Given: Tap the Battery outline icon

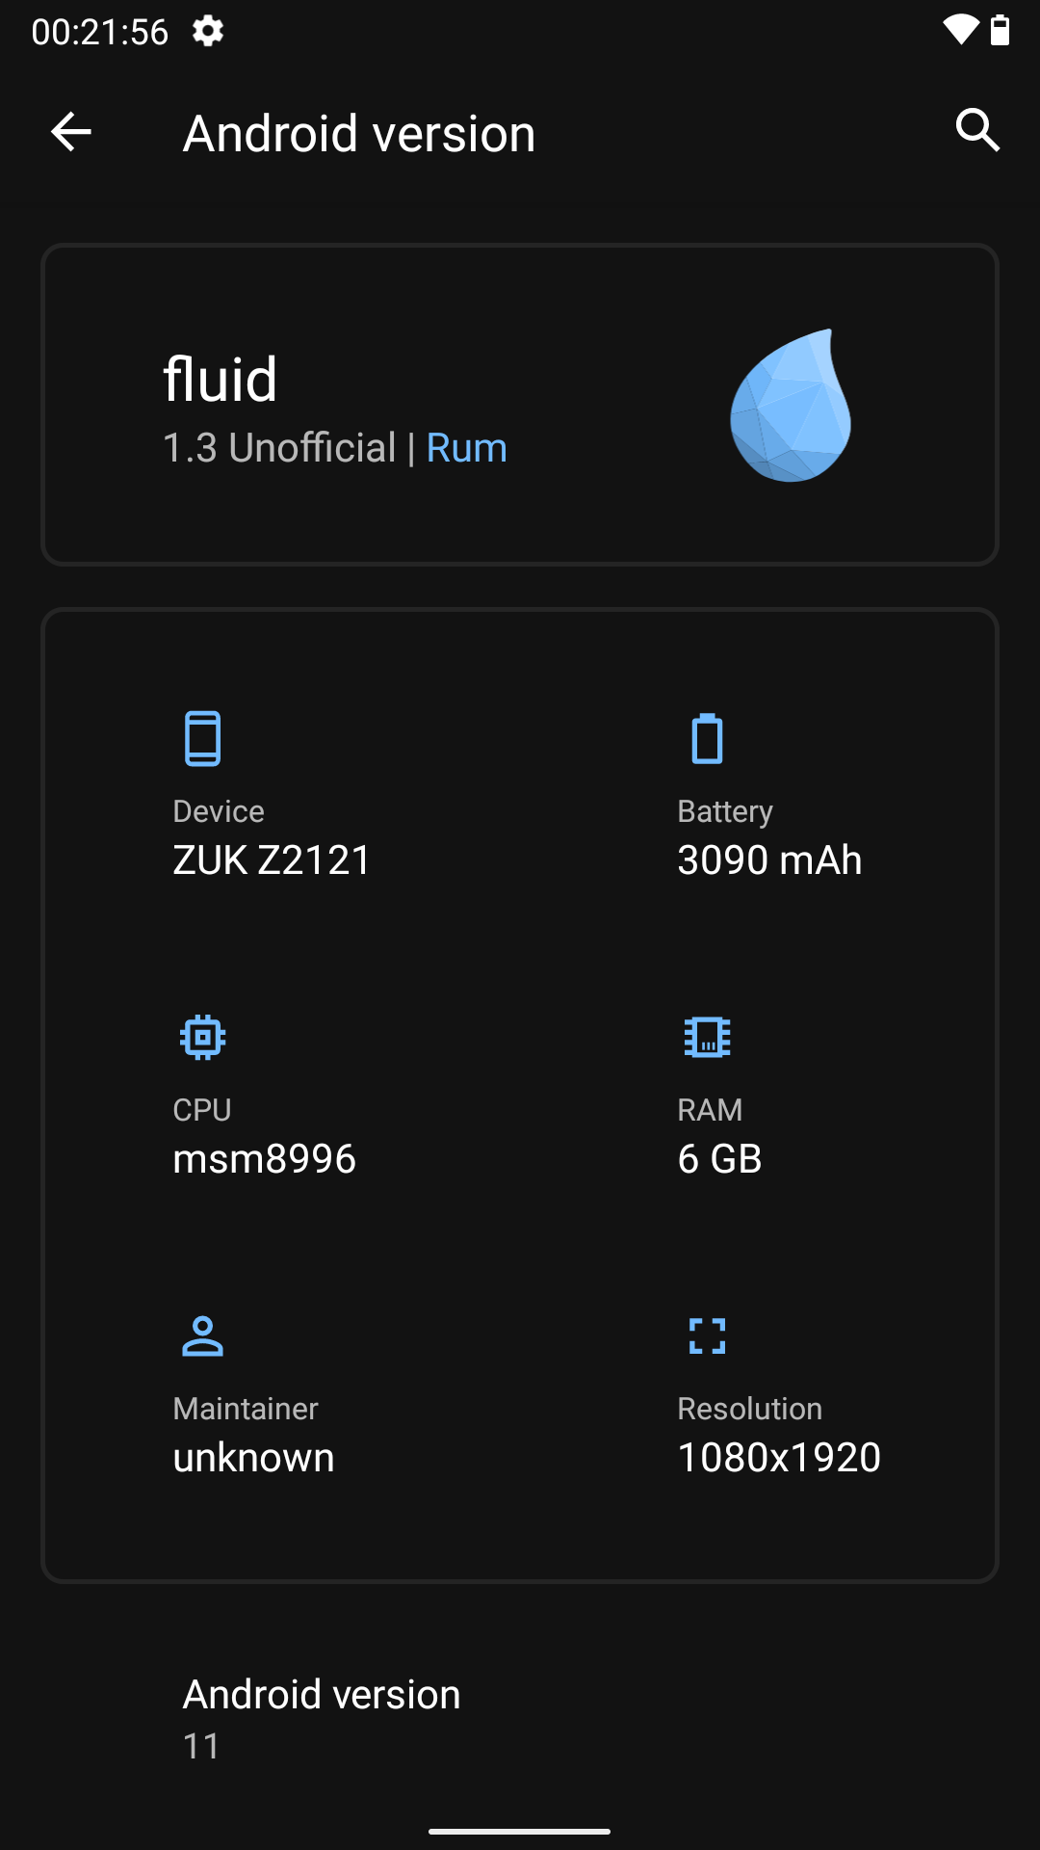Looking at the screenshot, I should click(707, 739).
